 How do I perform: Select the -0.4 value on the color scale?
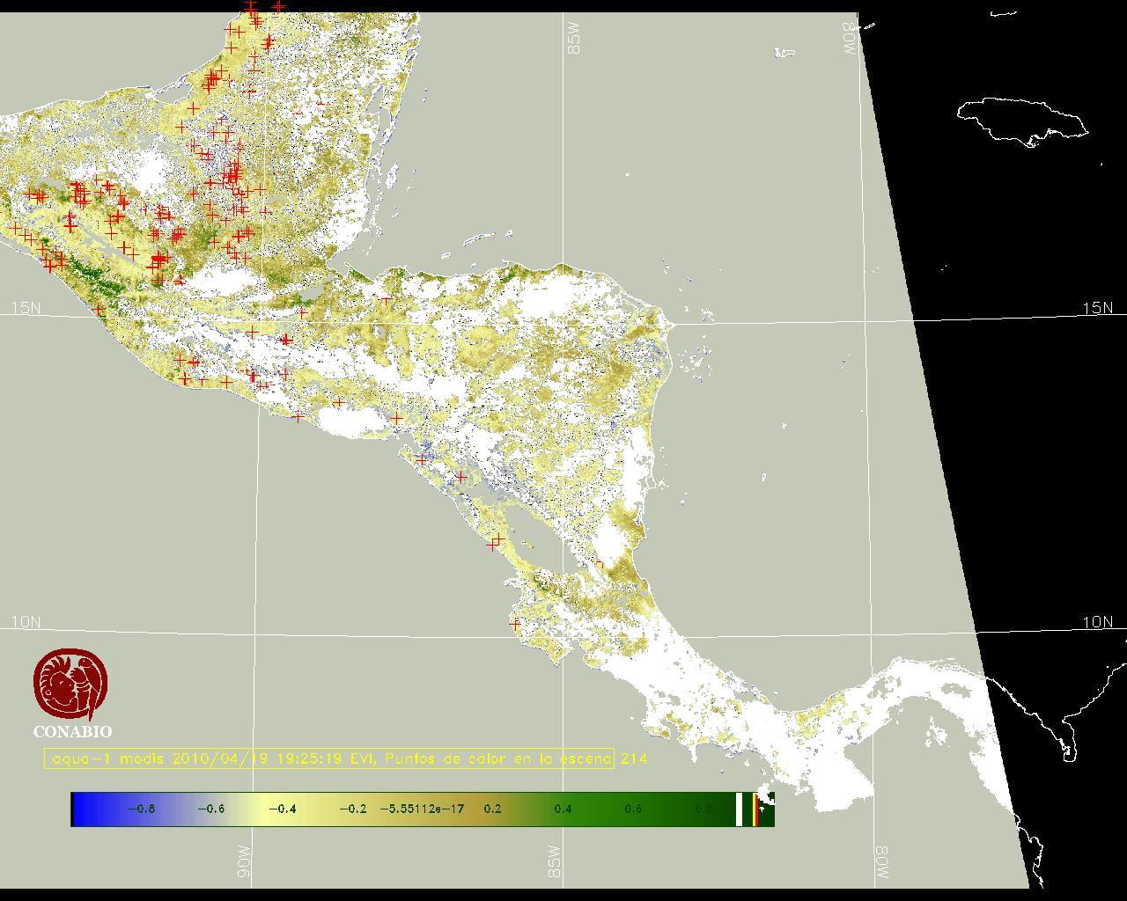click(x=282, y=809)
